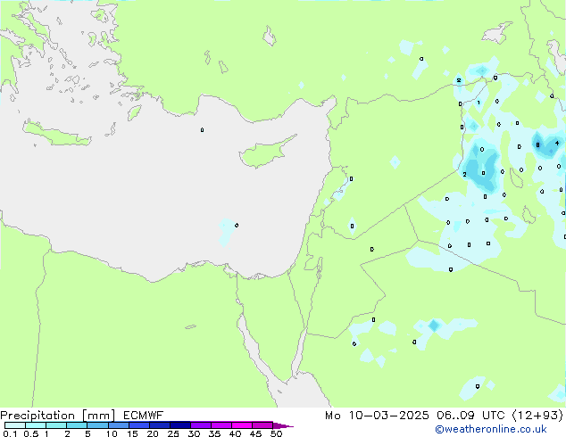566x437 pixels.
Task: Open the weatheronline.co.uk copyright link
Action: (x=491, y=429)
